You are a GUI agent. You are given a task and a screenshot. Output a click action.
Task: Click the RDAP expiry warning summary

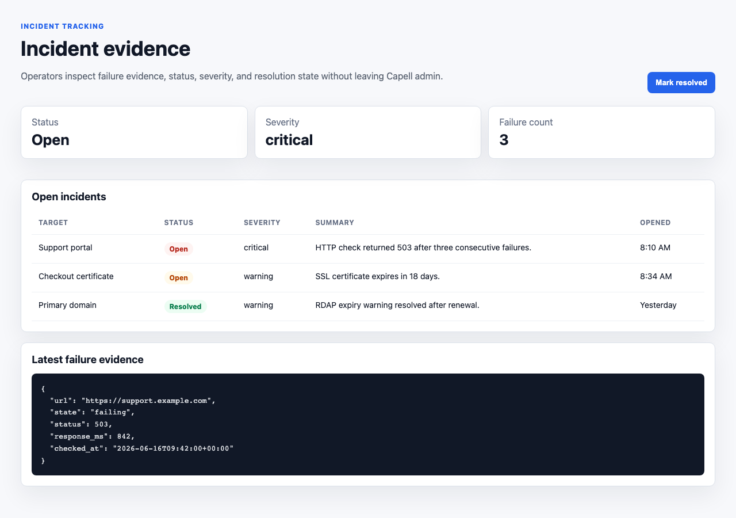[x=397, y=305]
